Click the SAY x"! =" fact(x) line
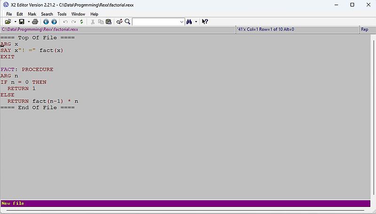Screen dimensions: 376x214 pyautogui.click(x=31, y=51)
